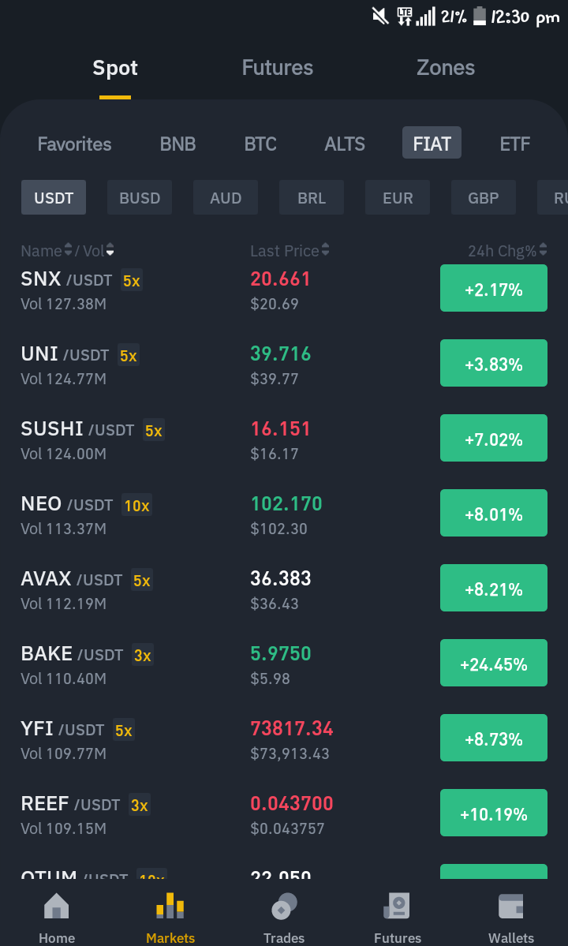This screenshot has width=568, height=946.
Task: Toggle 24h change display on SNX +2.17%
Action: coord(493,289)
